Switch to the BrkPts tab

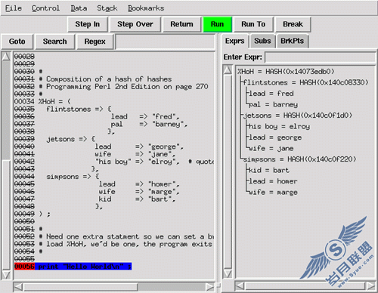pos(292,41)
